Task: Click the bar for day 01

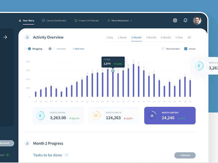Action: 36,94
